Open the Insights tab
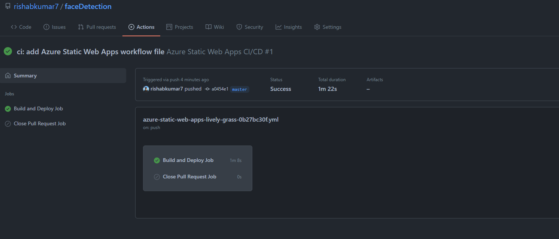Image resolution: width=559 pixels, height=239 pixels. coord(289,27)
